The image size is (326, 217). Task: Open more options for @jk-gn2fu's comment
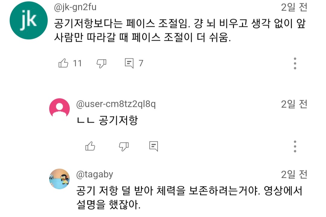point(295,64)
